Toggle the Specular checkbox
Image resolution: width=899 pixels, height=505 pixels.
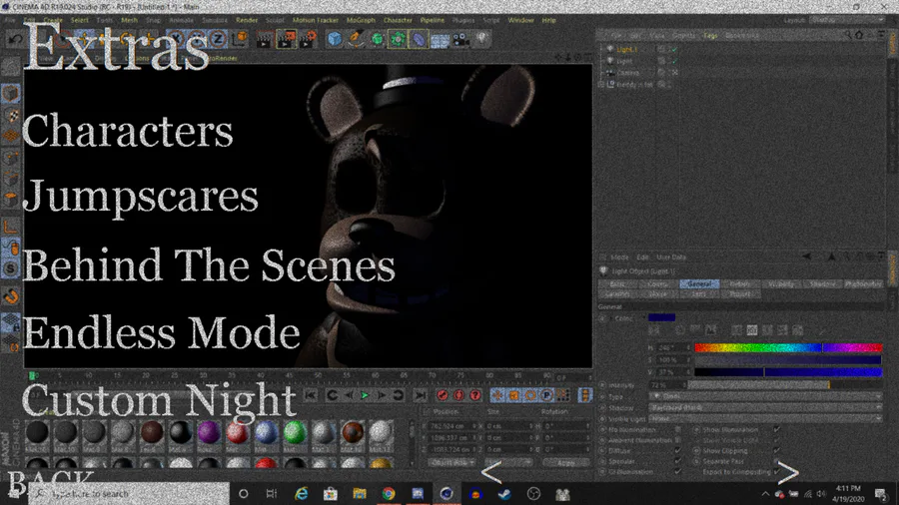[x=677, y=461]
